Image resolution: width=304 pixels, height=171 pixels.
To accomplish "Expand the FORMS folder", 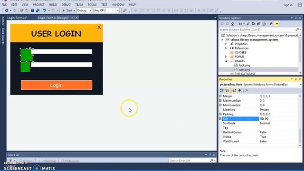I will pos(226,57).
